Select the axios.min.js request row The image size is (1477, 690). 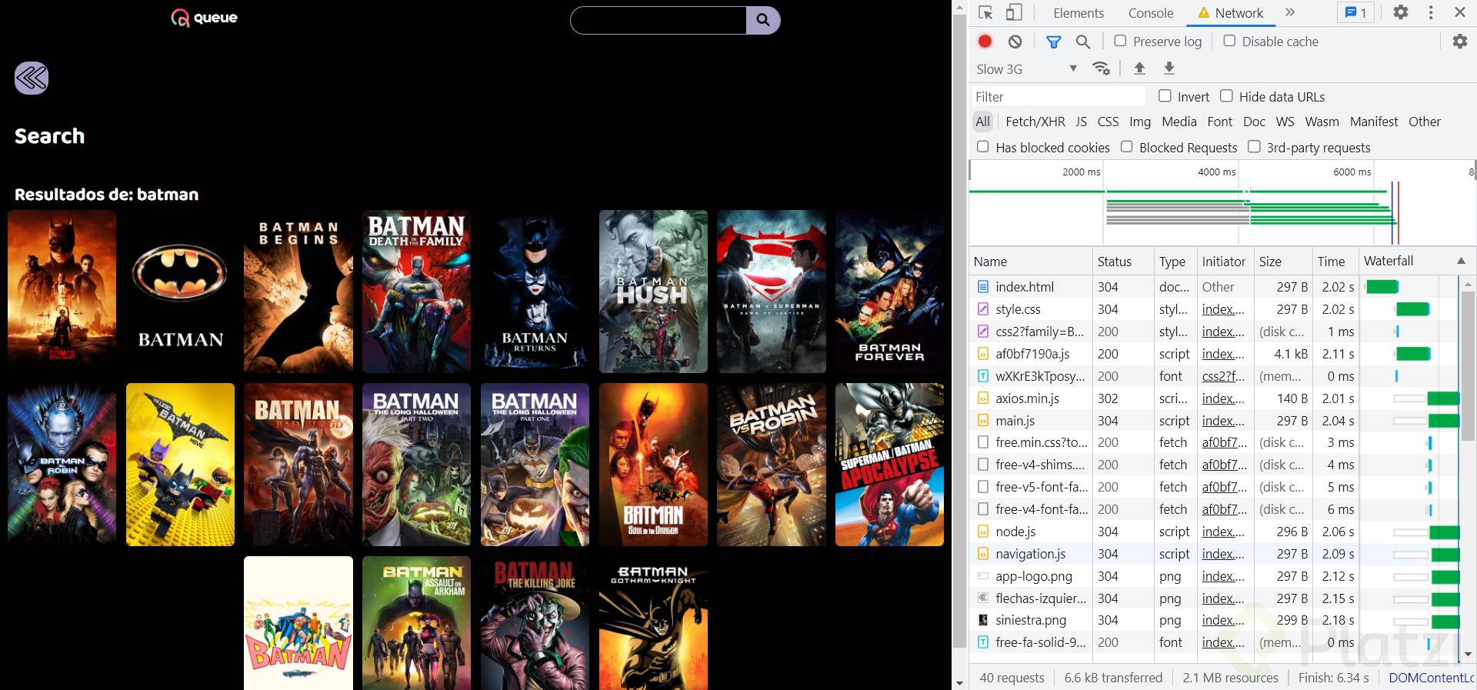click(x=1214, y=398)
